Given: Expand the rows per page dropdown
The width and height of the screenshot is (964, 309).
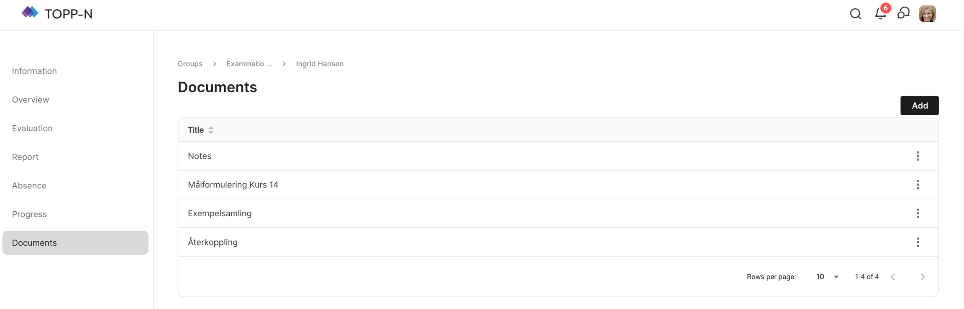Looking at the screenshot, I should pyautogui.click(x=827, y=277).
